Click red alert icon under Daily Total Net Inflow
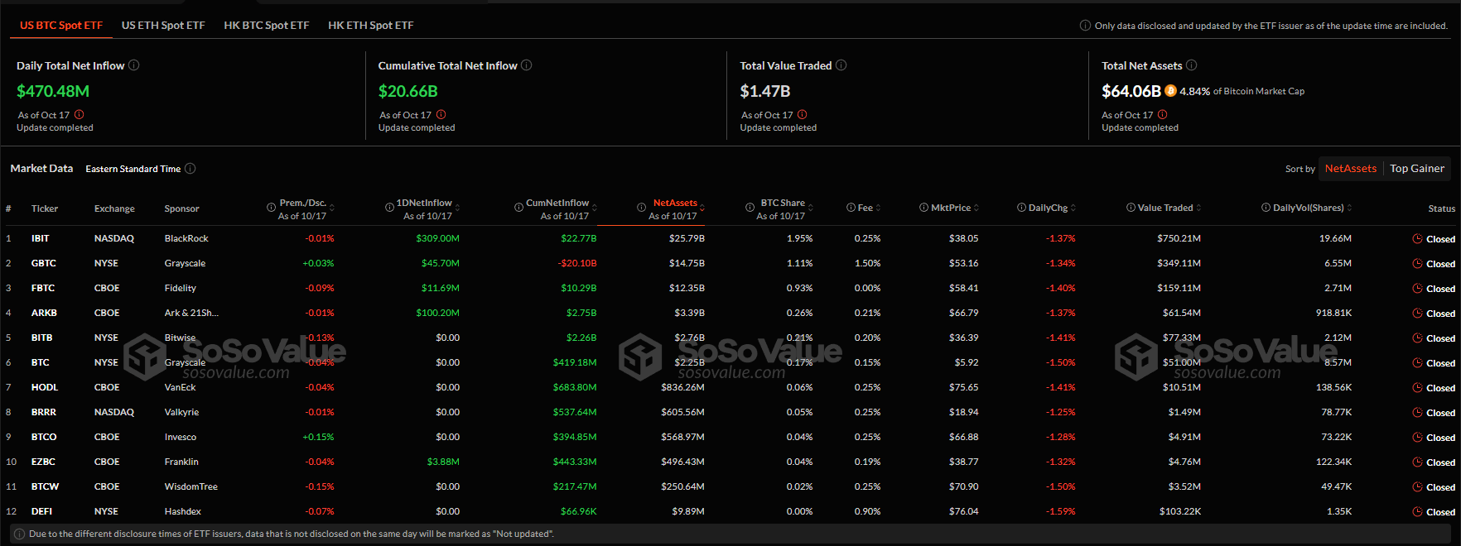Viewport: 1461px width, 546px height. tap(80, 115)
